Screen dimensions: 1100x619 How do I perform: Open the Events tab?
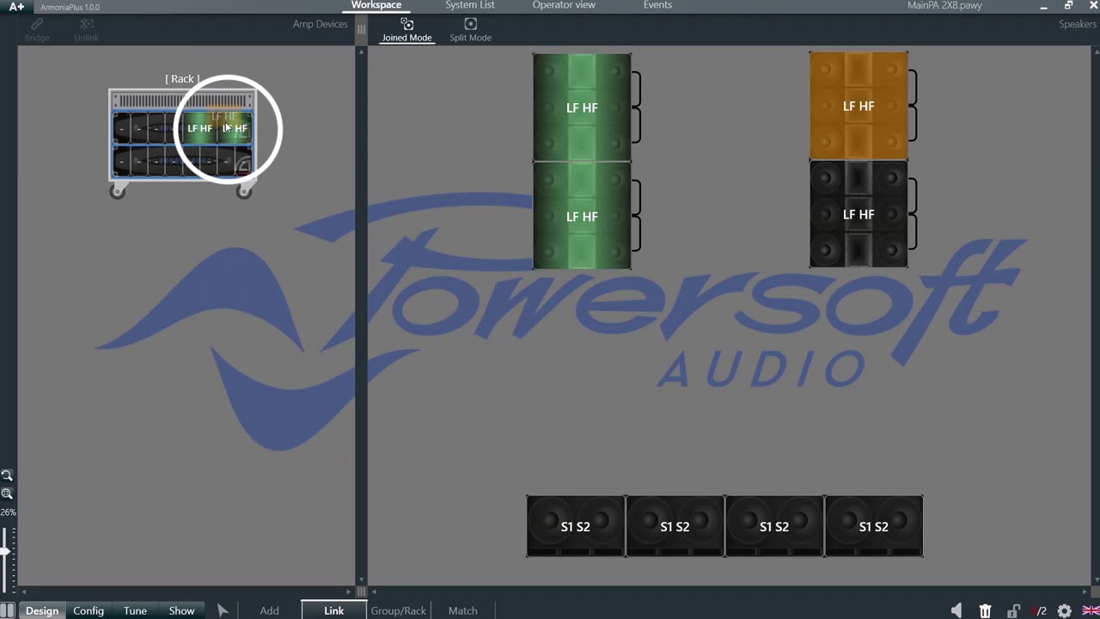click(657, 5)
